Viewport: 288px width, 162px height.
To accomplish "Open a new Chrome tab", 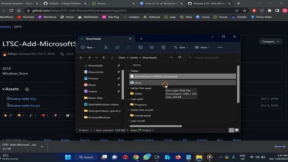I will (238, 4).
